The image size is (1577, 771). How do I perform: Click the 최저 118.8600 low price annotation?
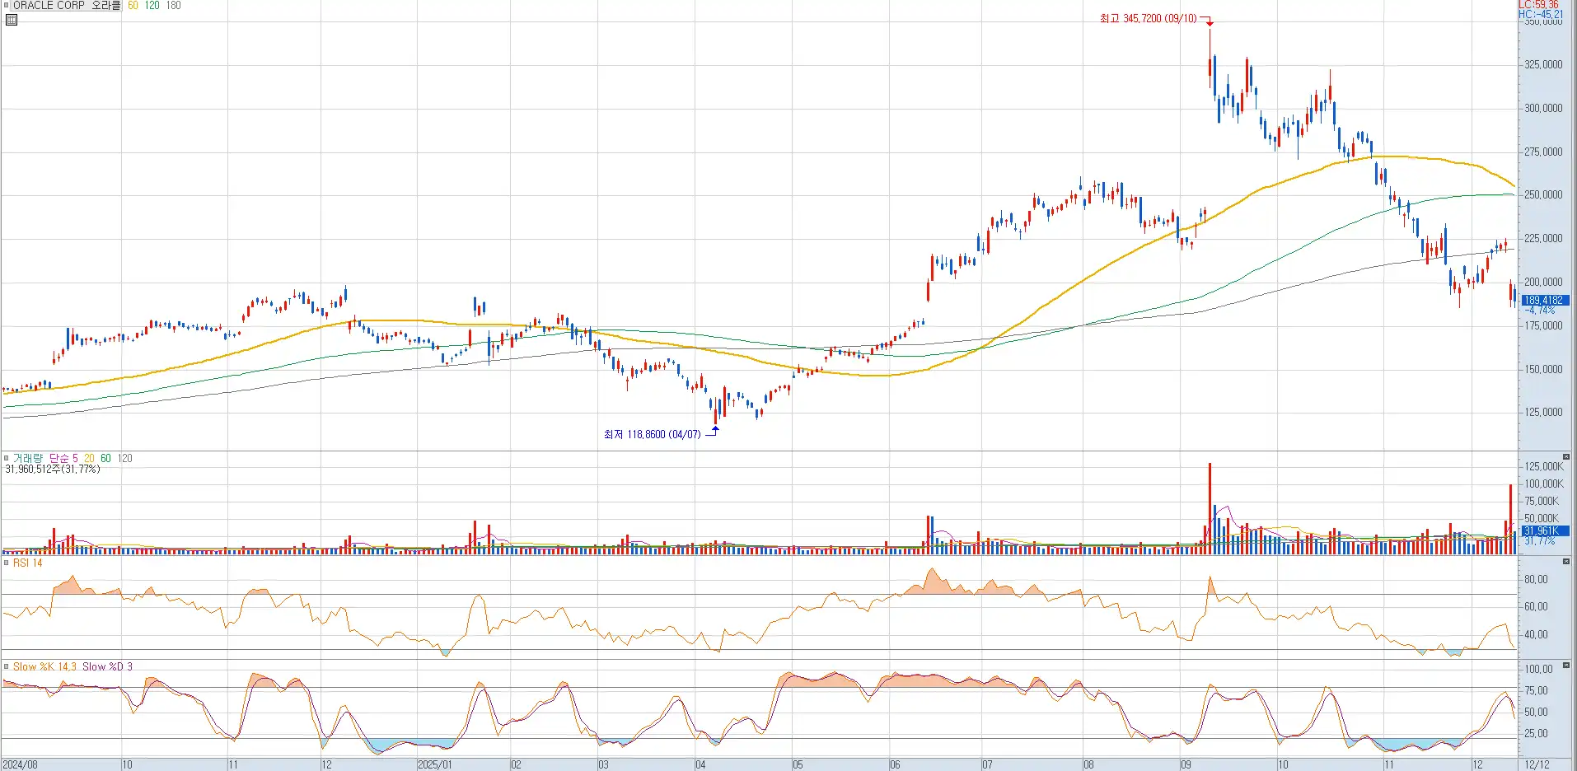tap(652, 434)
